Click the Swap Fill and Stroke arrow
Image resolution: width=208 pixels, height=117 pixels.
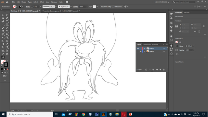pyautogui.click(x=7, y=60)
